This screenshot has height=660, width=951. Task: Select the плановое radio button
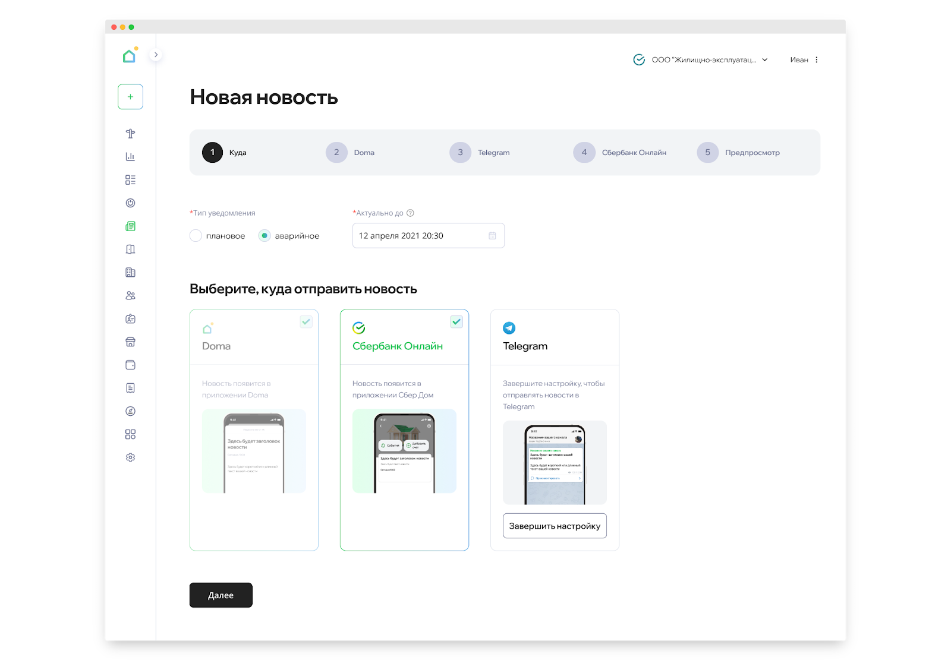tap(196, 236)
